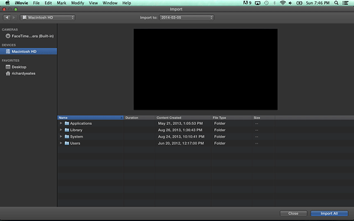The height and width of the screenshot is (221, 354).
Task: Click date Aug 26, 2013, 1:36:43 PM
Action: [180, 130]
